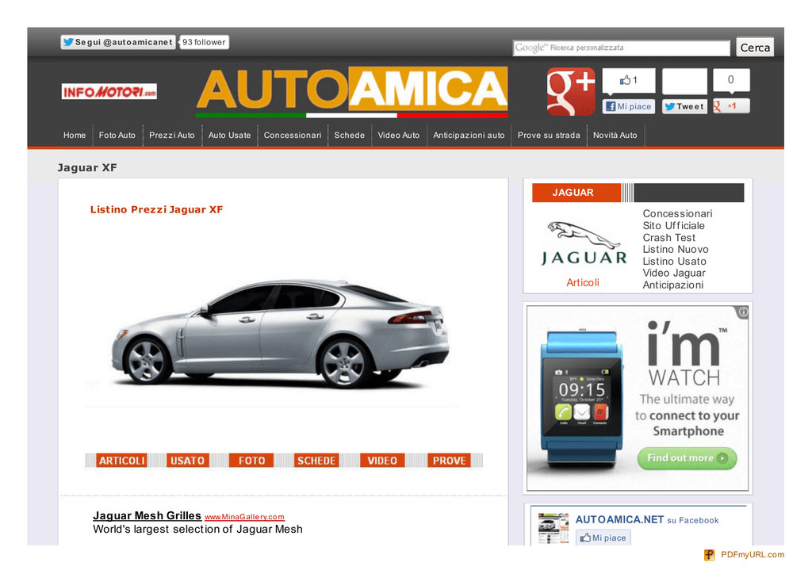
Task: Open the Auto Usate menu item
Action: click(229, 135)
